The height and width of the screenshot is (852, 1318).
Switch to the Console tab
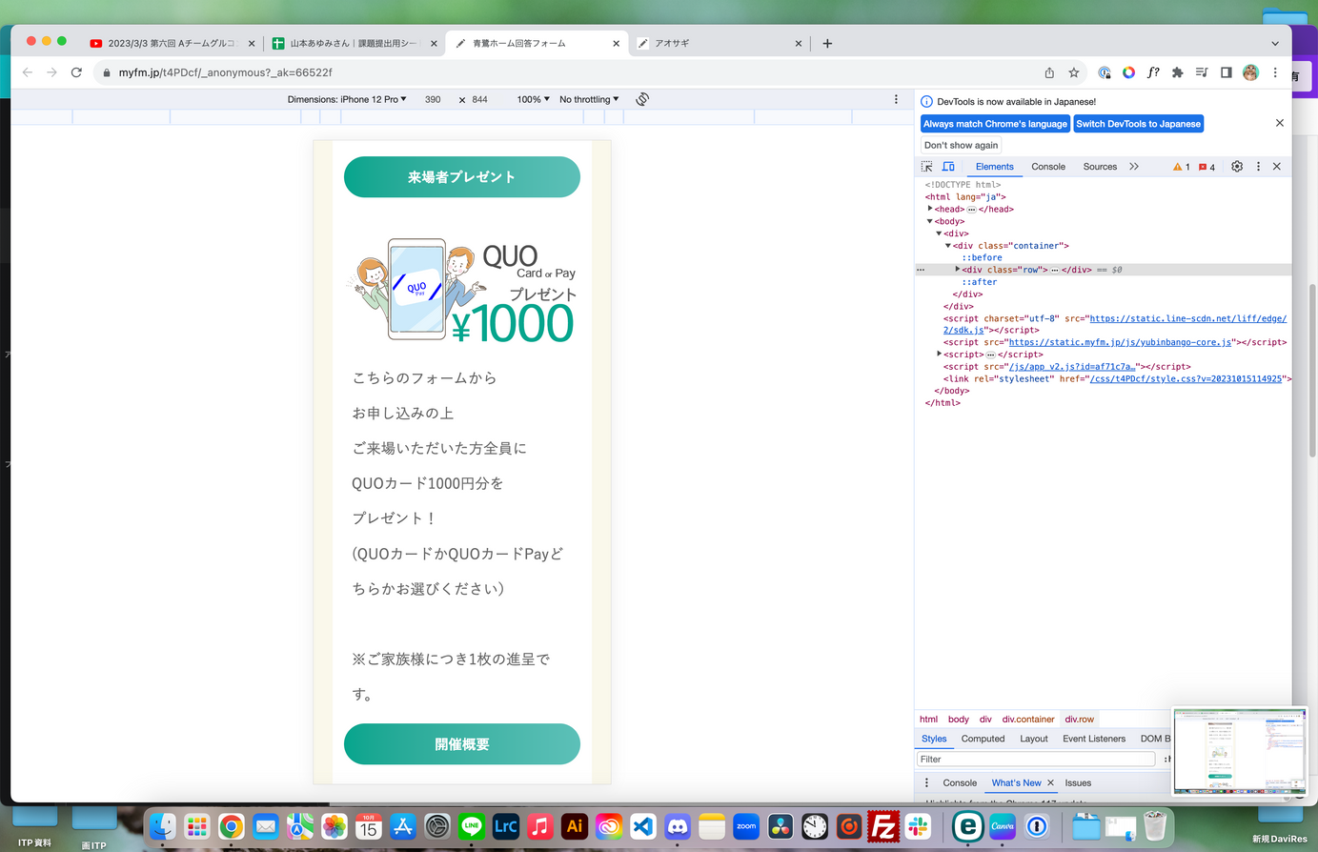[x=1048, y=167]
